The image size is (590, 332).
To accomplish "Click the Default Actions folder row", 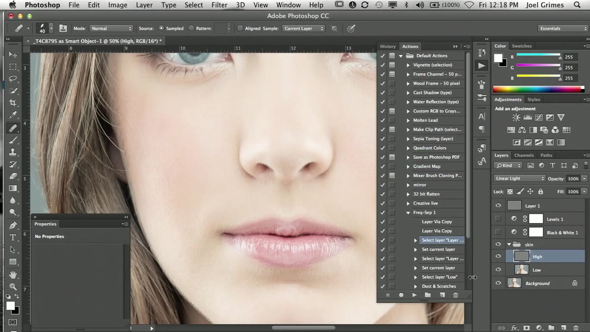I will (432, 55).
